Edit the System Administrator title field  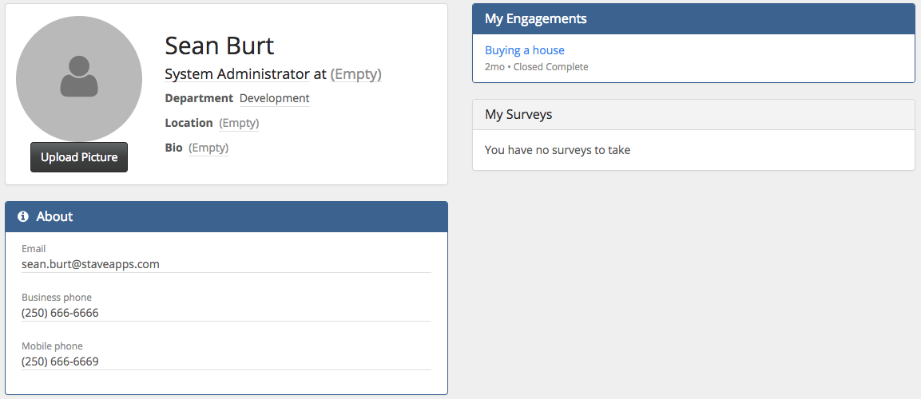point(236,74)
